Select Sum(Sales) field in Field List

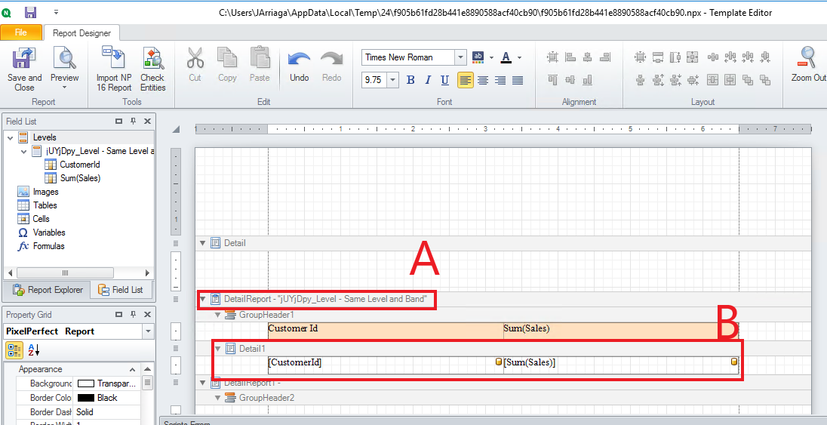80,178
